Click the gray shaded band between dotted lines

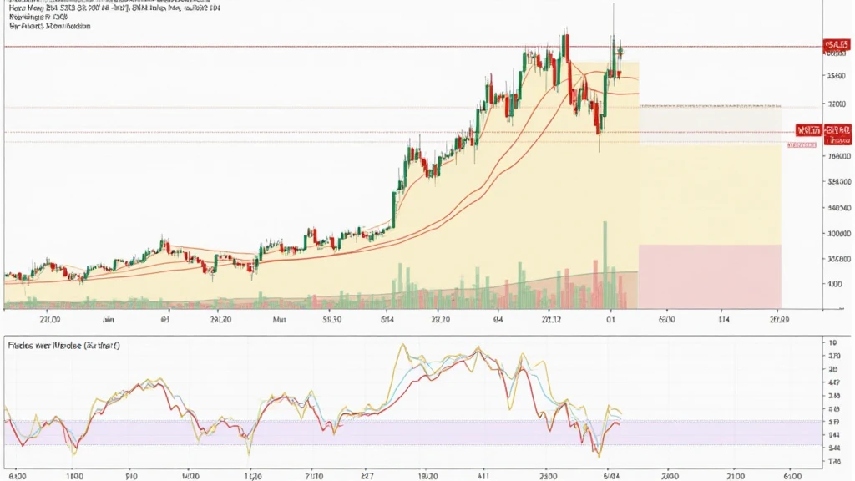[709, 125]
